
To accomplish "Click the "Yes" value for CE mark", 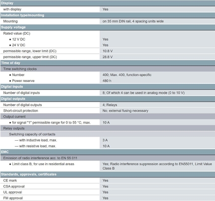I will pyautogui.click(x=105, y=180).
